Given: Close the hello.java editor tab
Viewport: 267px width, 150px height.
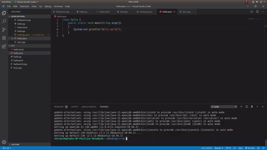Looking at the screenshot, I should [174, 12].
